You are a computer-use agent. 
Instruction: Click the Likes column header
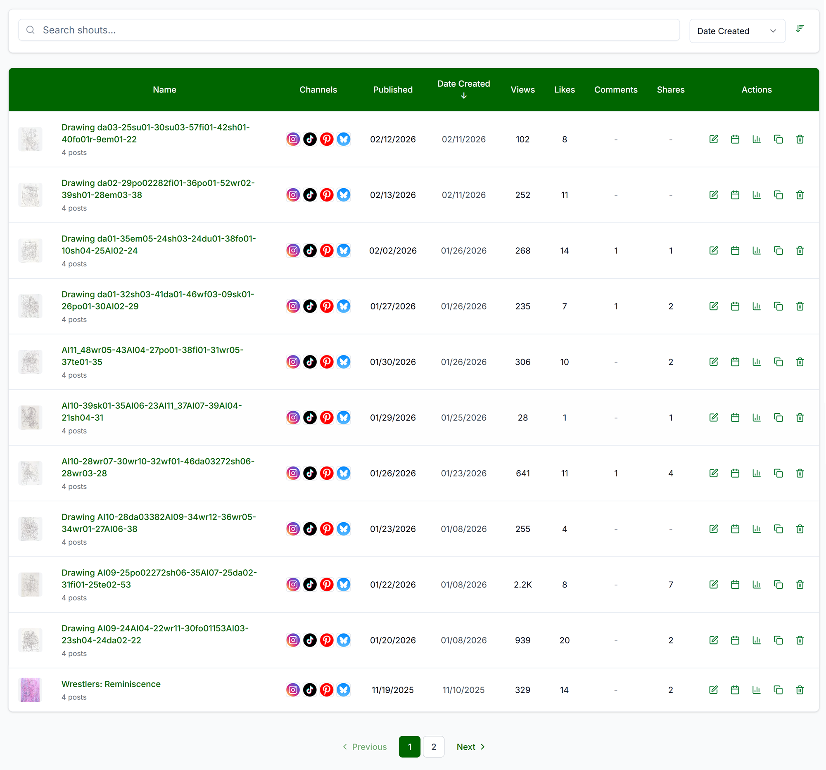click(564, 90)
